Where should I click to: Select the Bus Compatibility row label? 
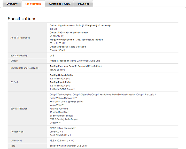[x=19, y=56]
